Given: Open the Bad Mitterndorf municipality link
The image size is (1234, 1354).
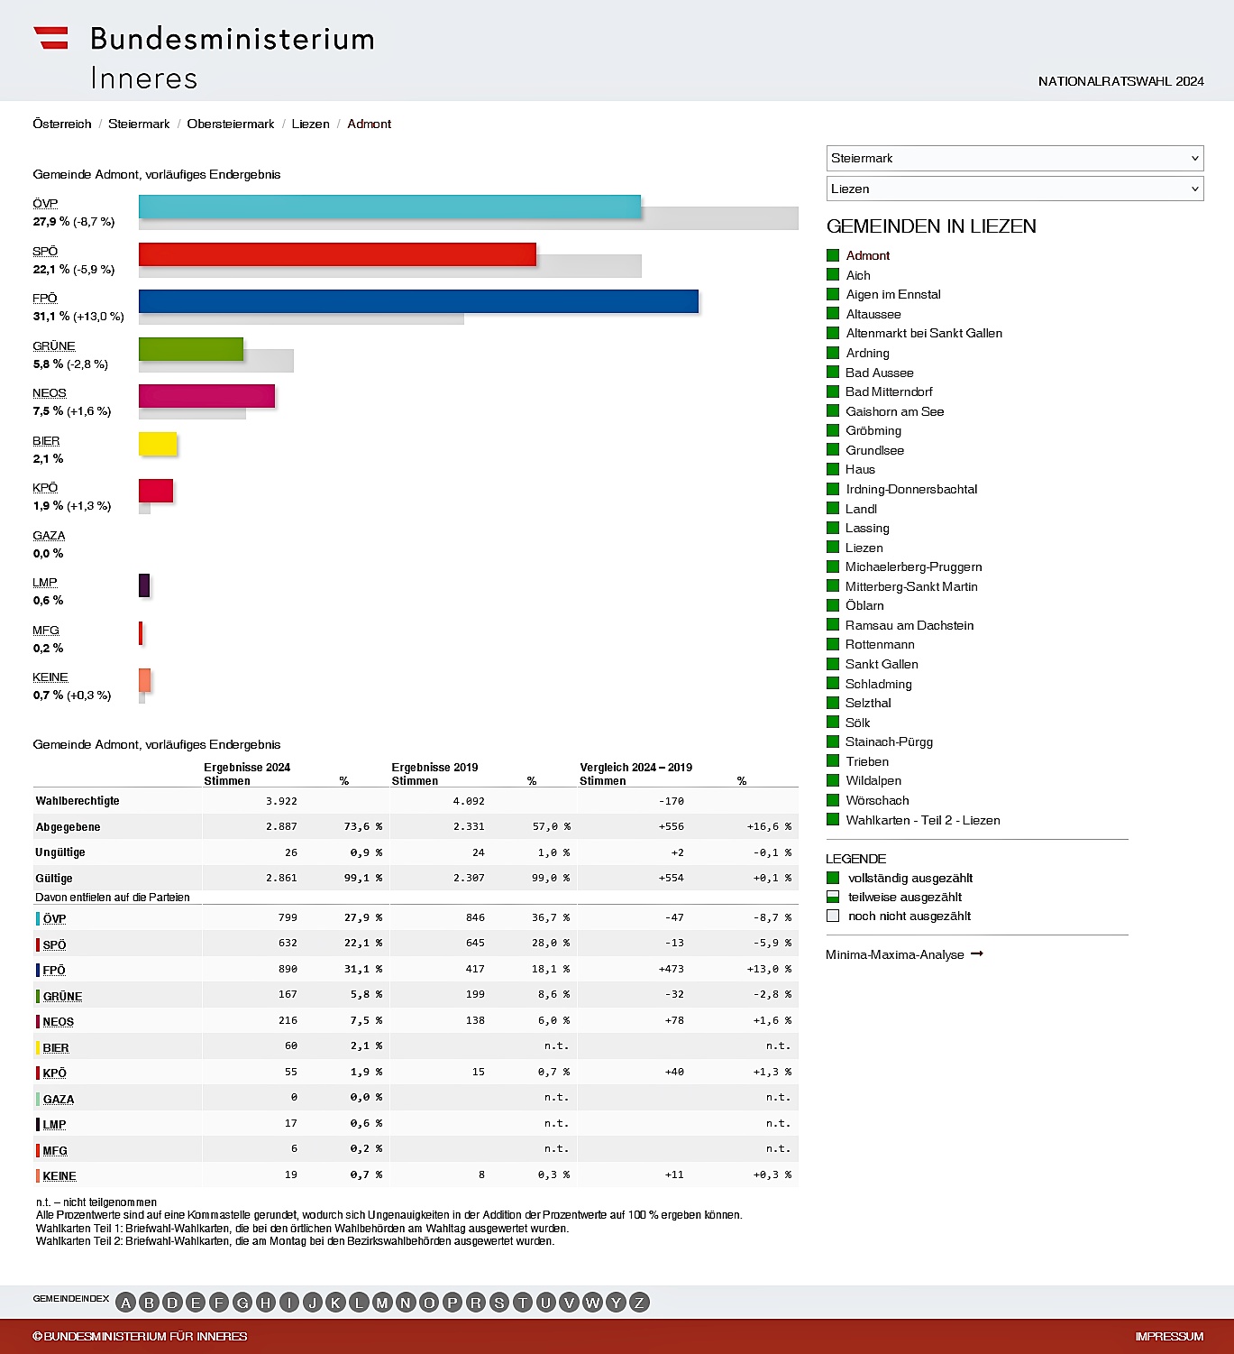Looking at the screenshot, I should click(x=889, y=391).
